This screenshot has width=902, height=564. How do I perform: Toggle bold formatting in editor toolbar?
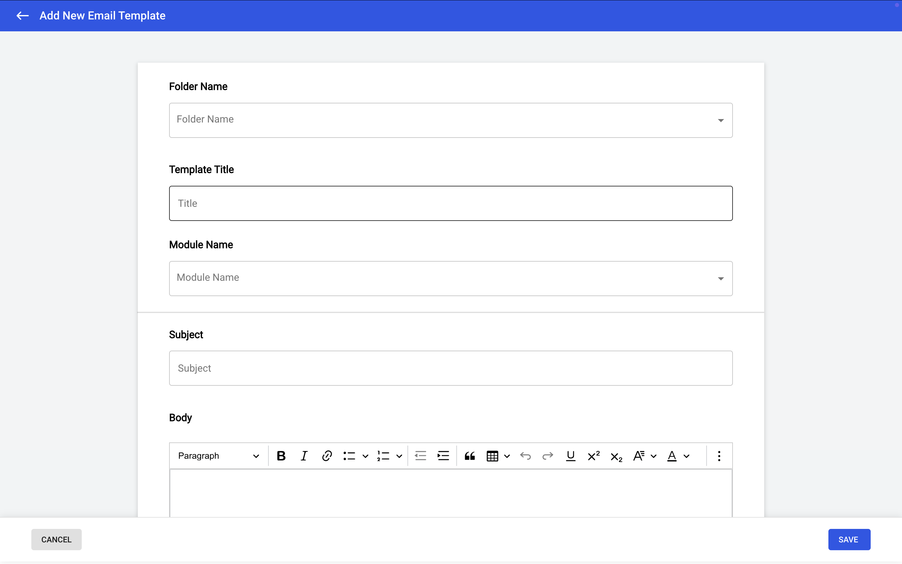point(281,456)
